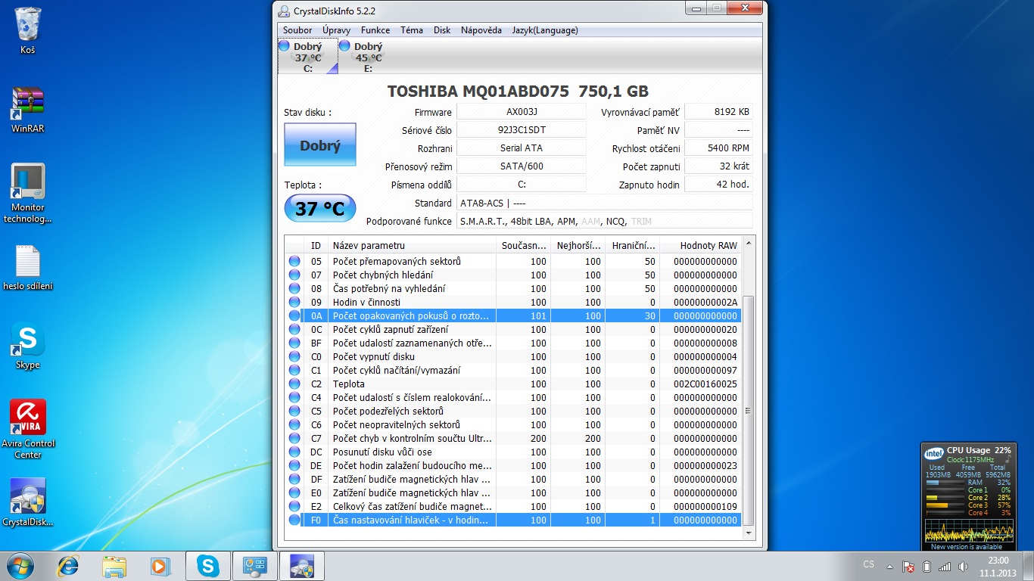Switch to CrystalDiskInfo in the taskbar
The image size is (1034, 581).
pyautogui.click(x=302, y=566)
